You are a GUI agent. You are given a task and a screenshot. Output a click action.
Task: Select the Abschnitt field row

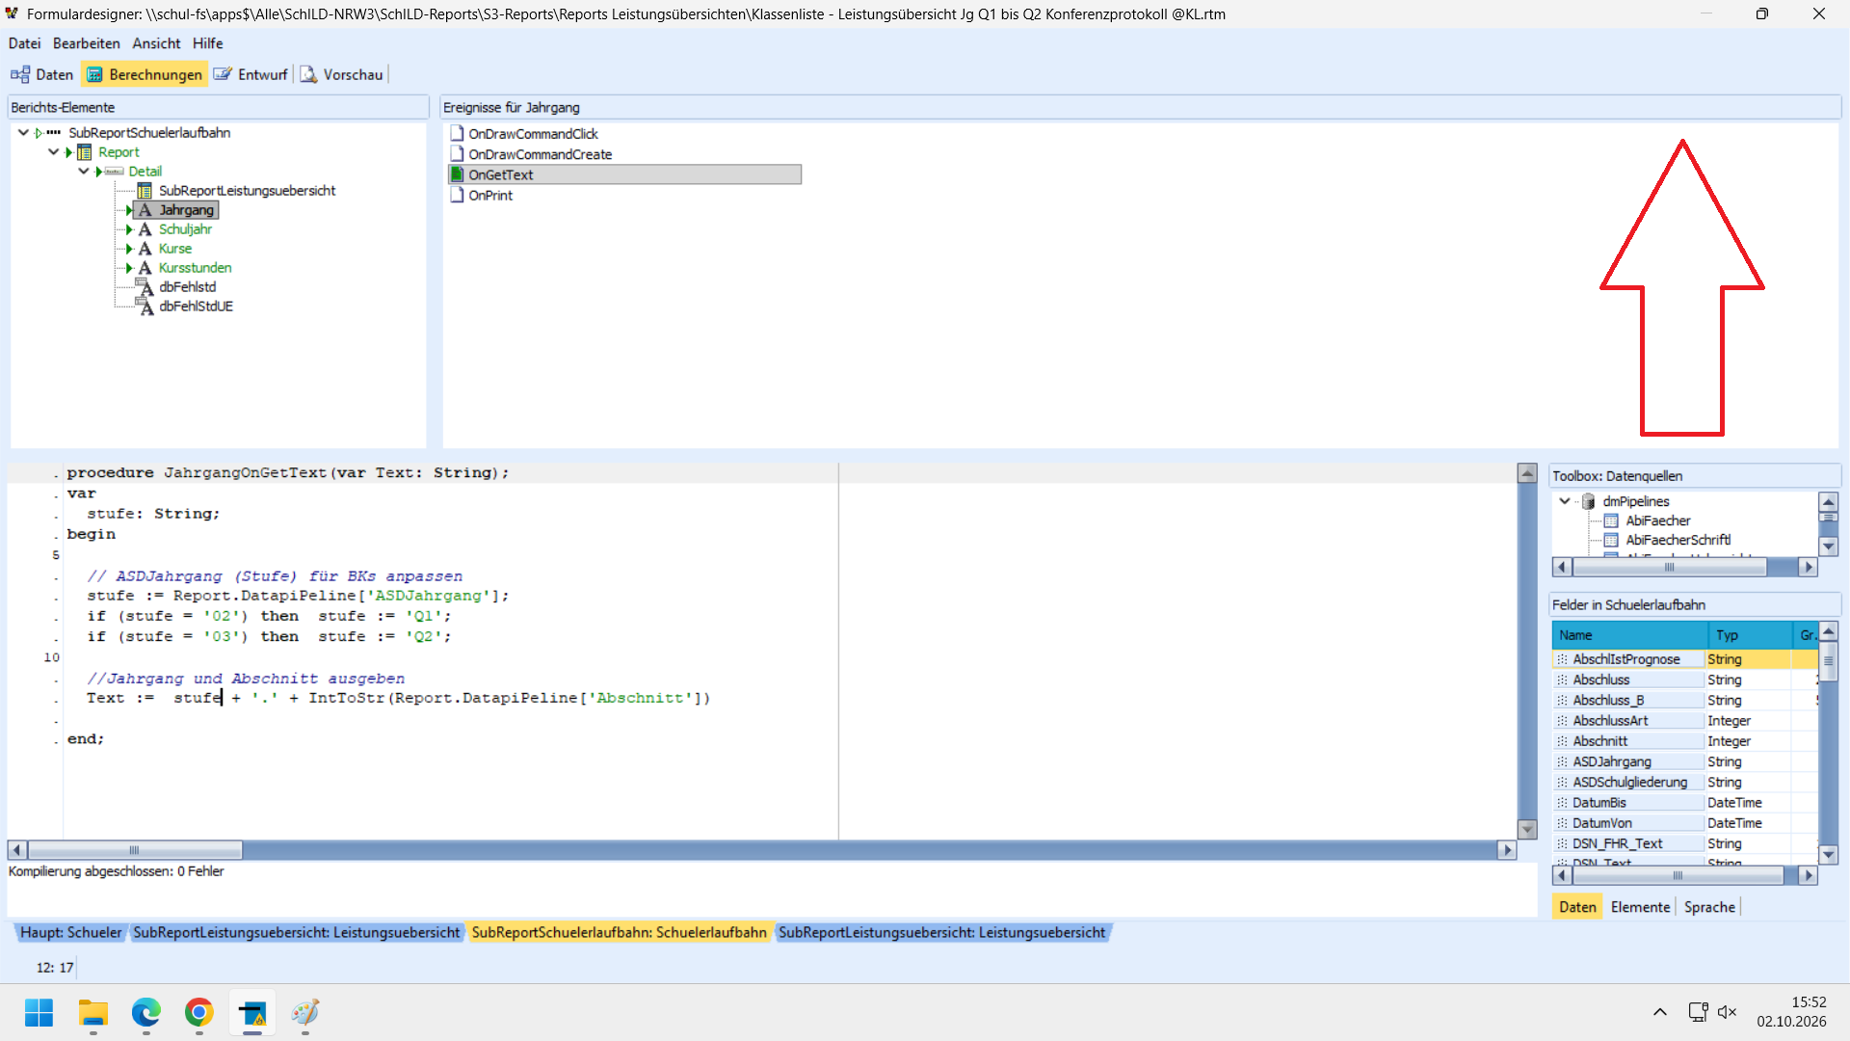coord(1684,741)
